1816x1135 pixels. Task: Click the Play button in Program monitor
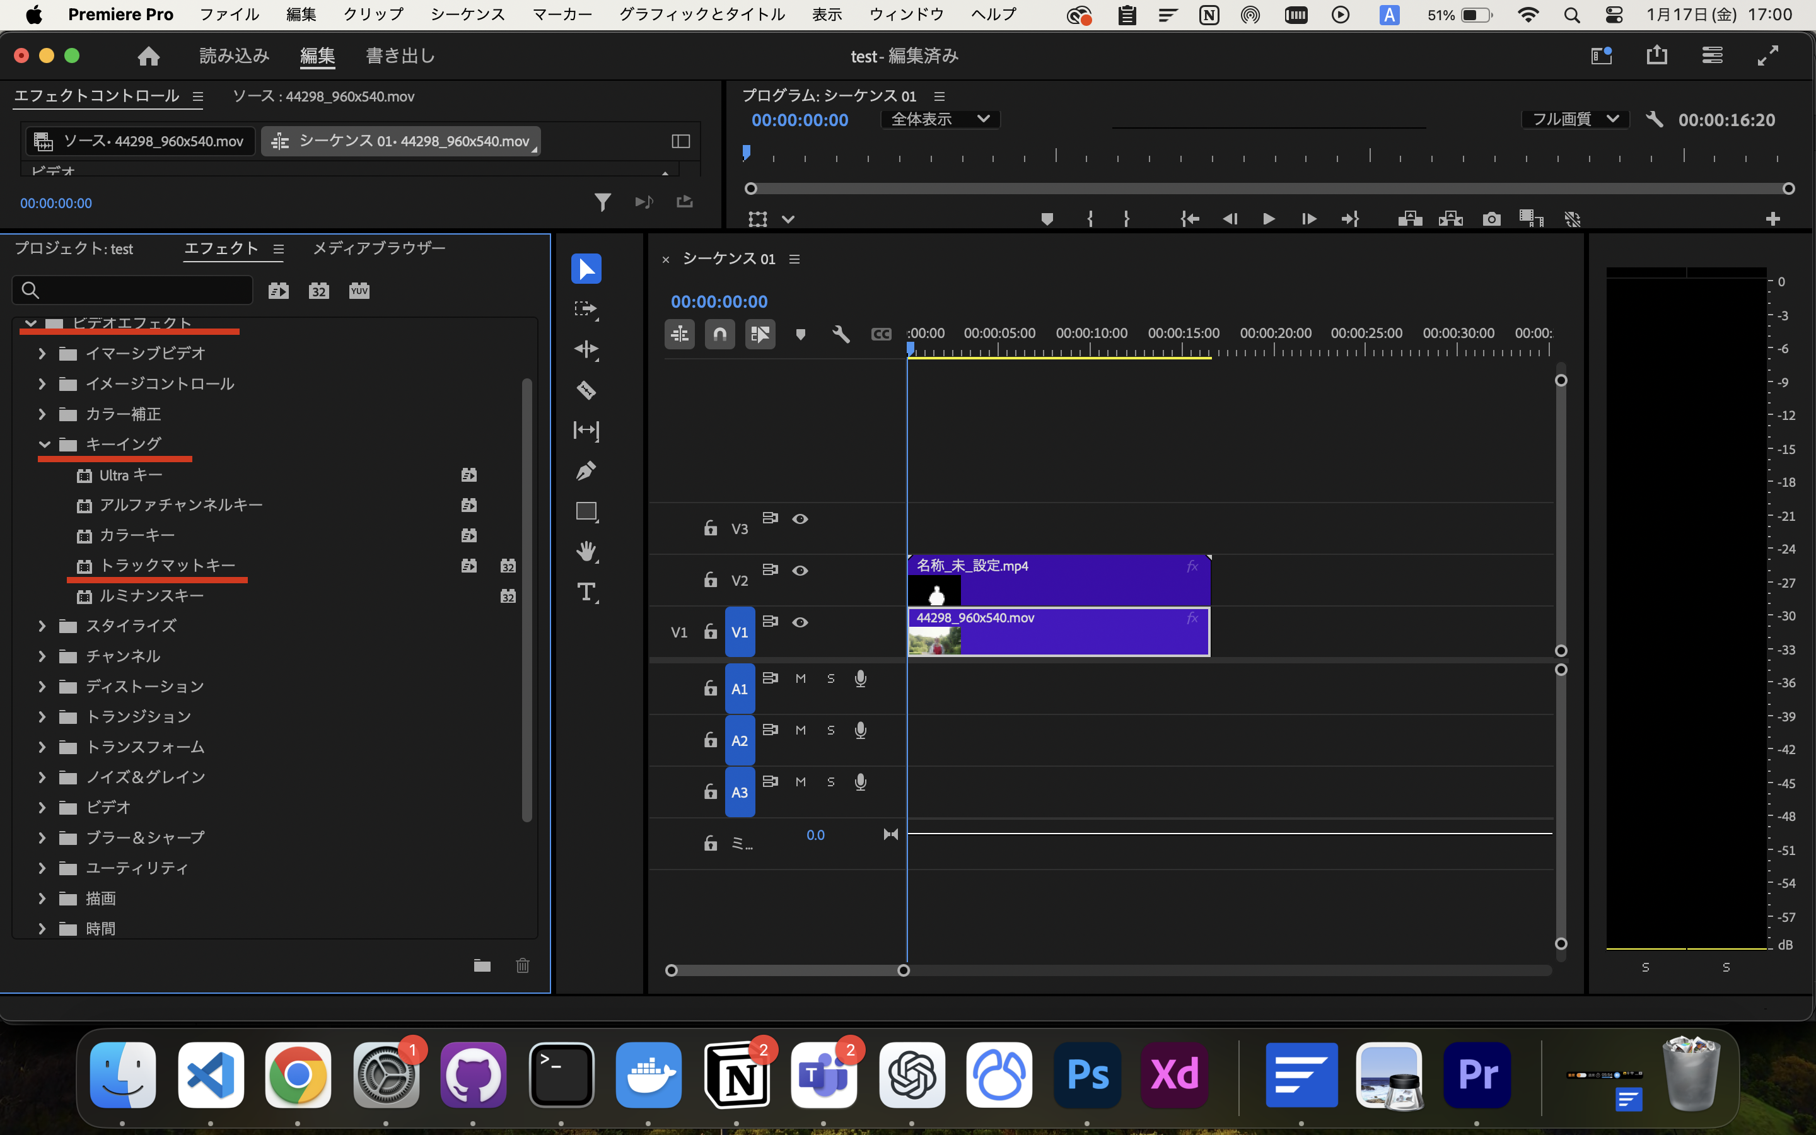pyautogui.click(x=1268, y=218)
